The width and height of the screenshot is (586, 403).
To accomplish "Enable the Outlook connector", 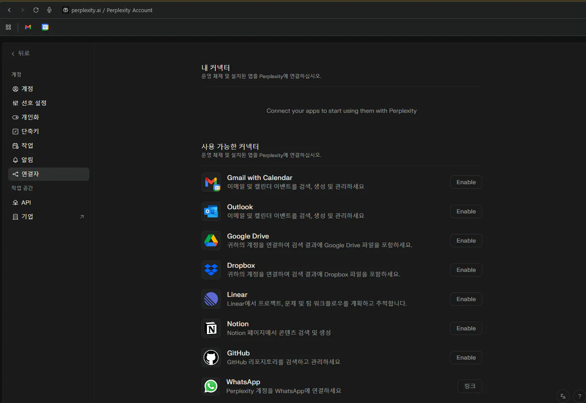I will tap(466, 211).
